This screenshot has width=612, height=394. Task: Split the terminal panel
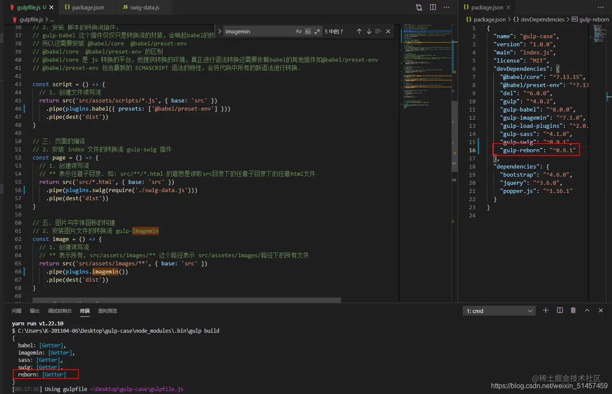tap(560, 310)
